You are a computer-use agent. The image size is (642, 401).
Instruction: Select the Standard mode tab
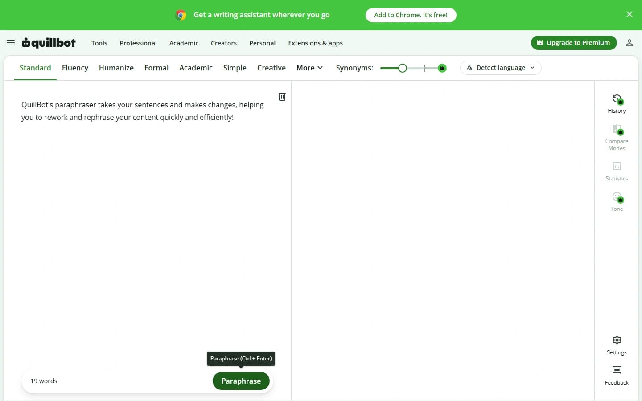35,68
